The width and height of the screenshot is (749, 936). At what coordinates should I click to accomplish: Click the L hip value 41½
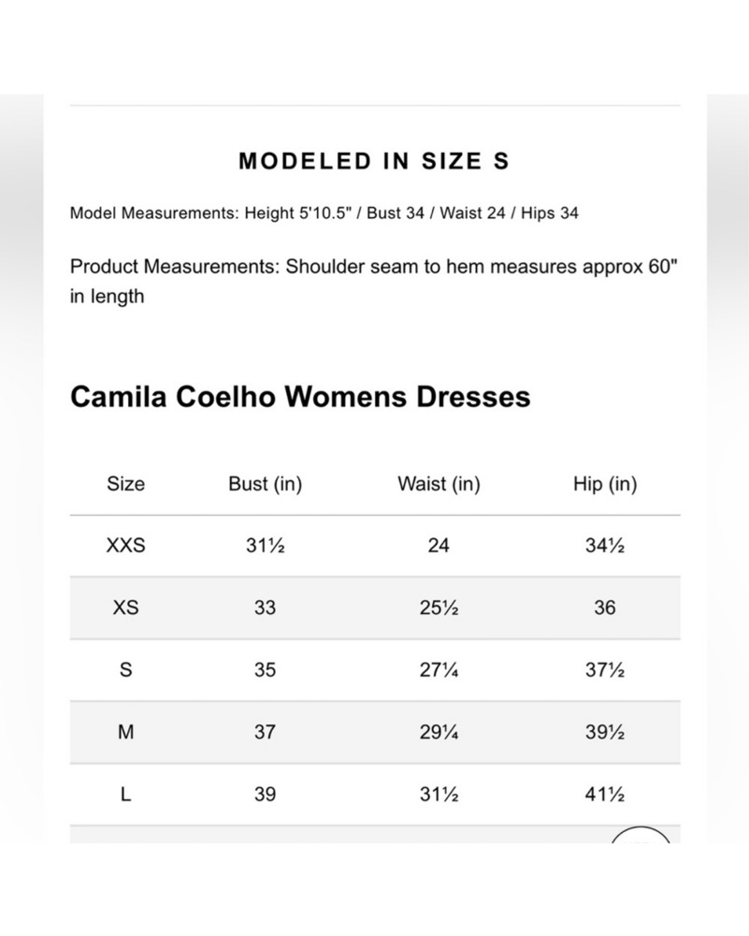click(x=604, y=795)
